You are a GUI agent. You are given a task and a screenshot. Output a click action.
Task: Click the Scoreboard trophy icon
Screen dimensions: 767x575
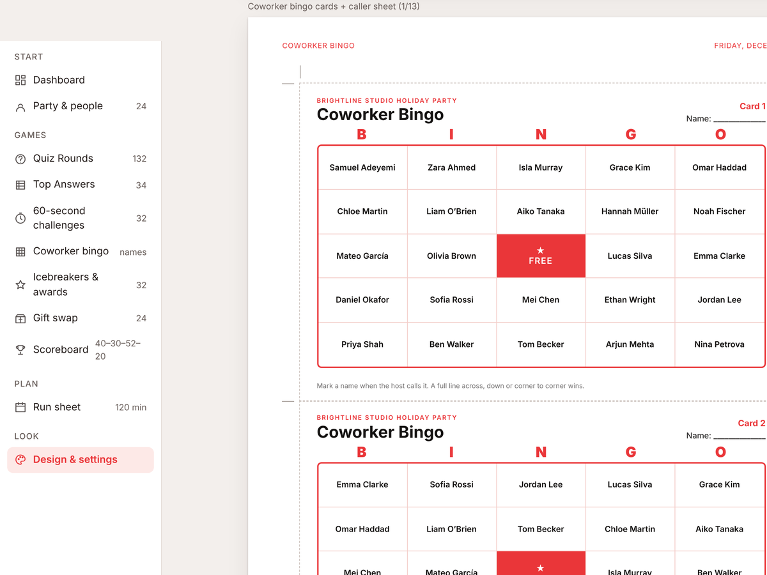pos(20,349)
